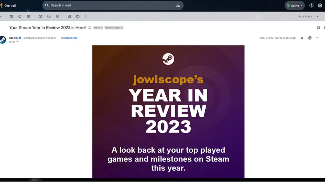This screenshot has width=325, height=182.
Task: Open the Support help icon
Action: coord(311,6)
